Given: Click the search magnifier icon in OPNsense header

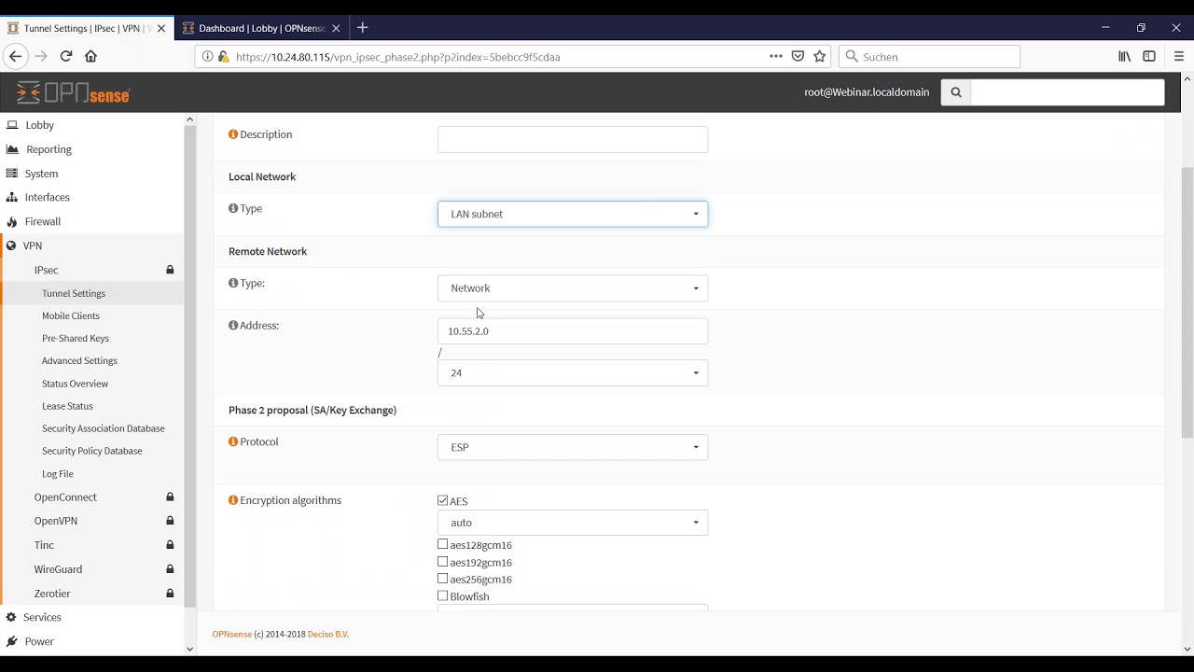Looking at the screenshot, I should coord(956,92).
